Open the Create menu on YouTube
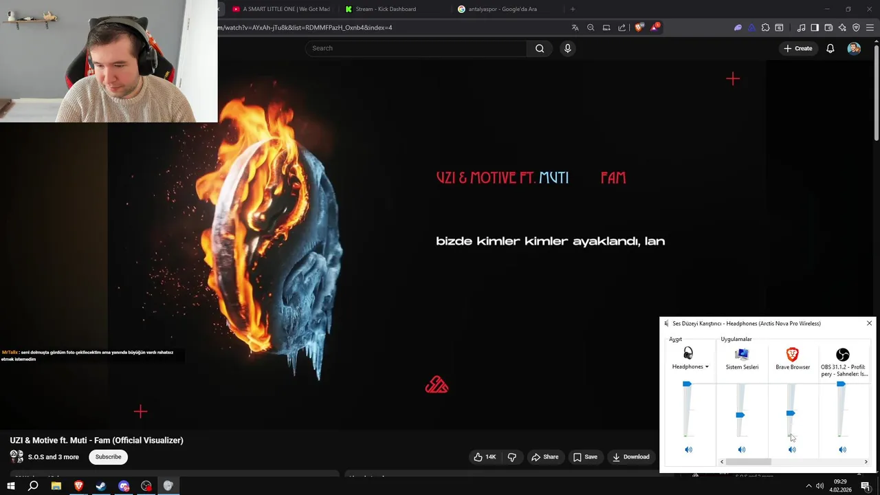This screenshot has height=495, width=880. (797, 48)
